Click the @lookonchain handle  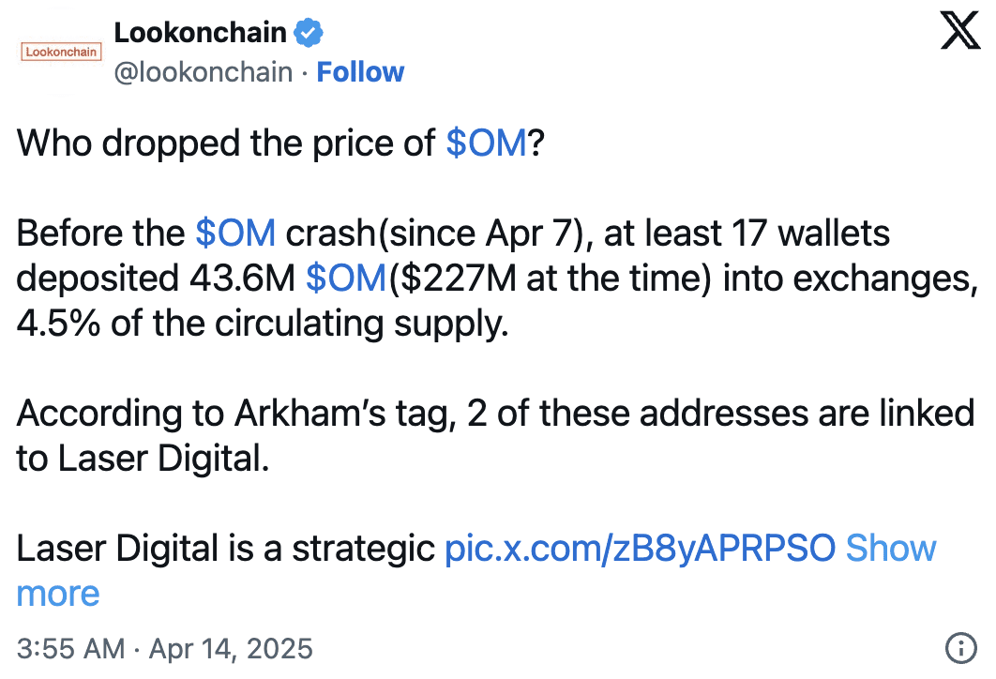[x=204, y=72]
